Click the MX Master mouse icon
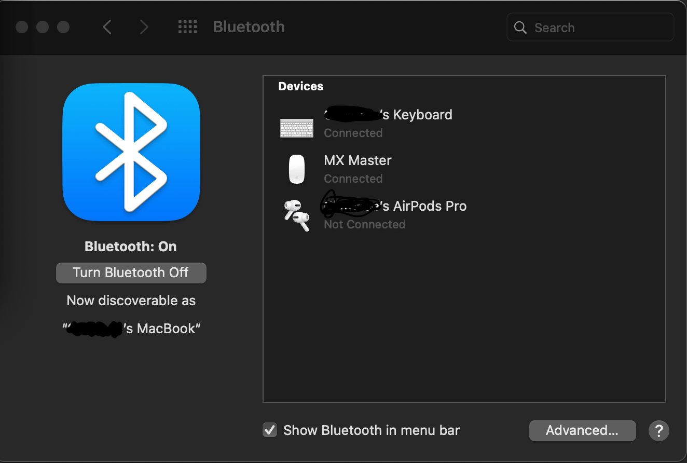 (296, 169)
